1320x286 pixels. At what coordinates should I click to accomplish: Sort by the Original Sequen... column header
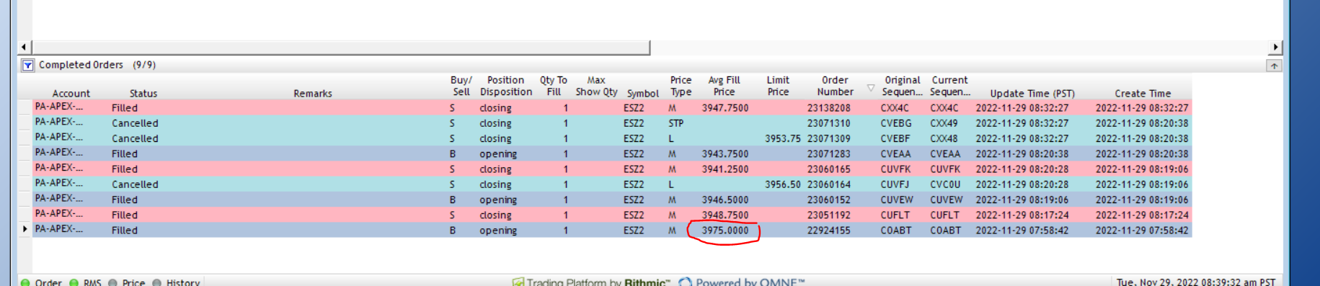coord(902,86)
